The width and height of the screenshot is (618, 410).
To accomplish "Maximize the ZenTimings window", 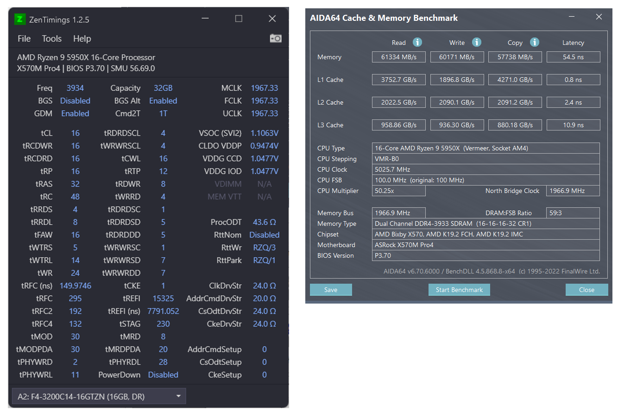I will point(239,19).
